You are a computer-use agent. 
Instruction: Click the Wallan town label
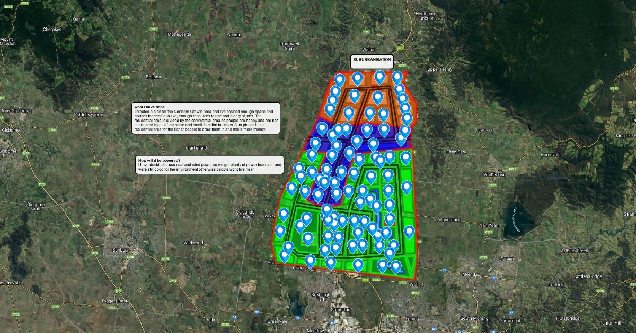coord(369,49)
